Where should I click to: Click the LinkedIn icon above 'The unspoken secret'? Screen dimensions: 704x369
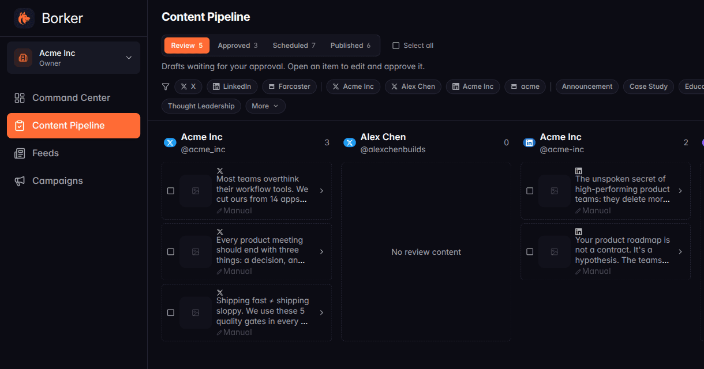tap(579, 171)
